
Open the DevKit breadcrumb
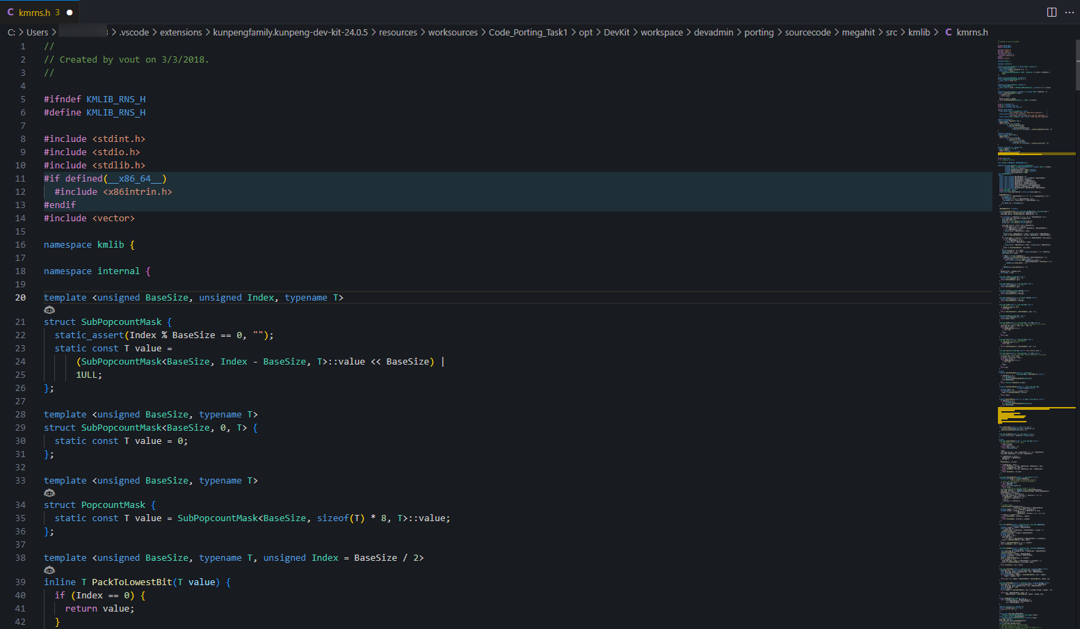[616, 32]
